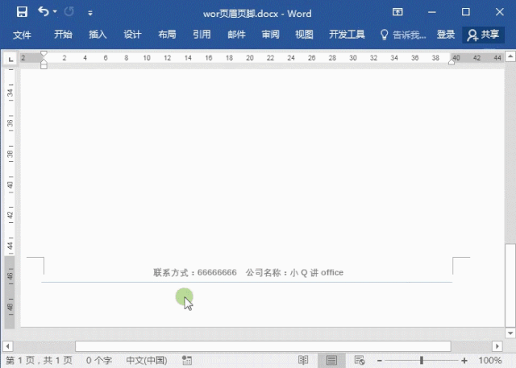Image resolution: width=516 pixels, height=368 pixels.
Task: Expand the Undo history dropdown arrow
Action: 55,13
